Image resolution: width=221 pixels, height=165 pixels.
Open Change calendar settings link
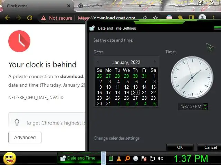tap(116, 138)
